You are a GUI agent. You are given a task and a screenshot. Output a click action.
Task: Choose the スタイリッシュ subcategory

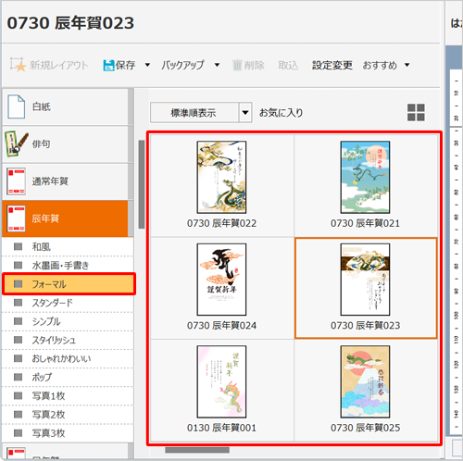coord(68,340)
